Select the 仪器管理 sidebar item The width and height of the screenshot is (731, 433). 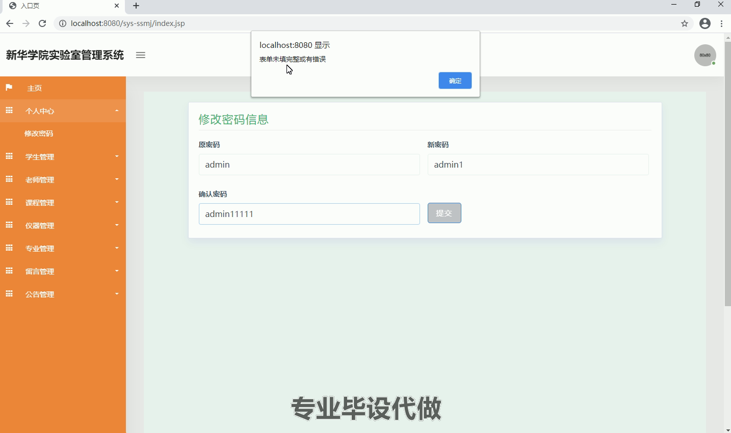[x=63, y=225]
